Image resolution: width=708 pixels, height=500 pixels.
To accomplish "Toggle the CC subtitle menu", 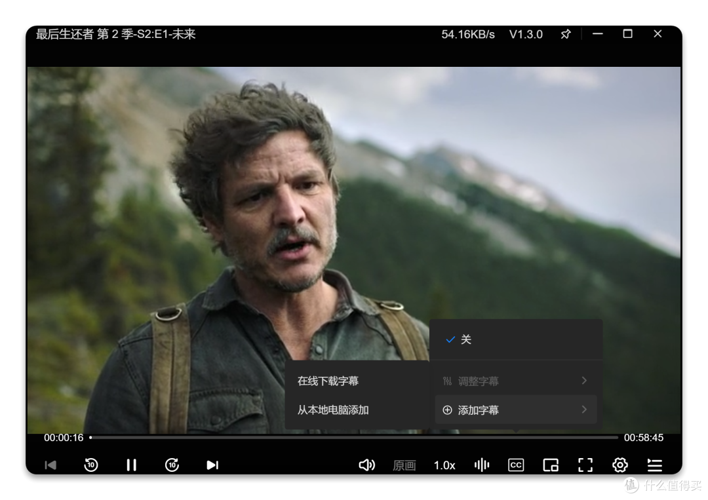I will 516,465.
